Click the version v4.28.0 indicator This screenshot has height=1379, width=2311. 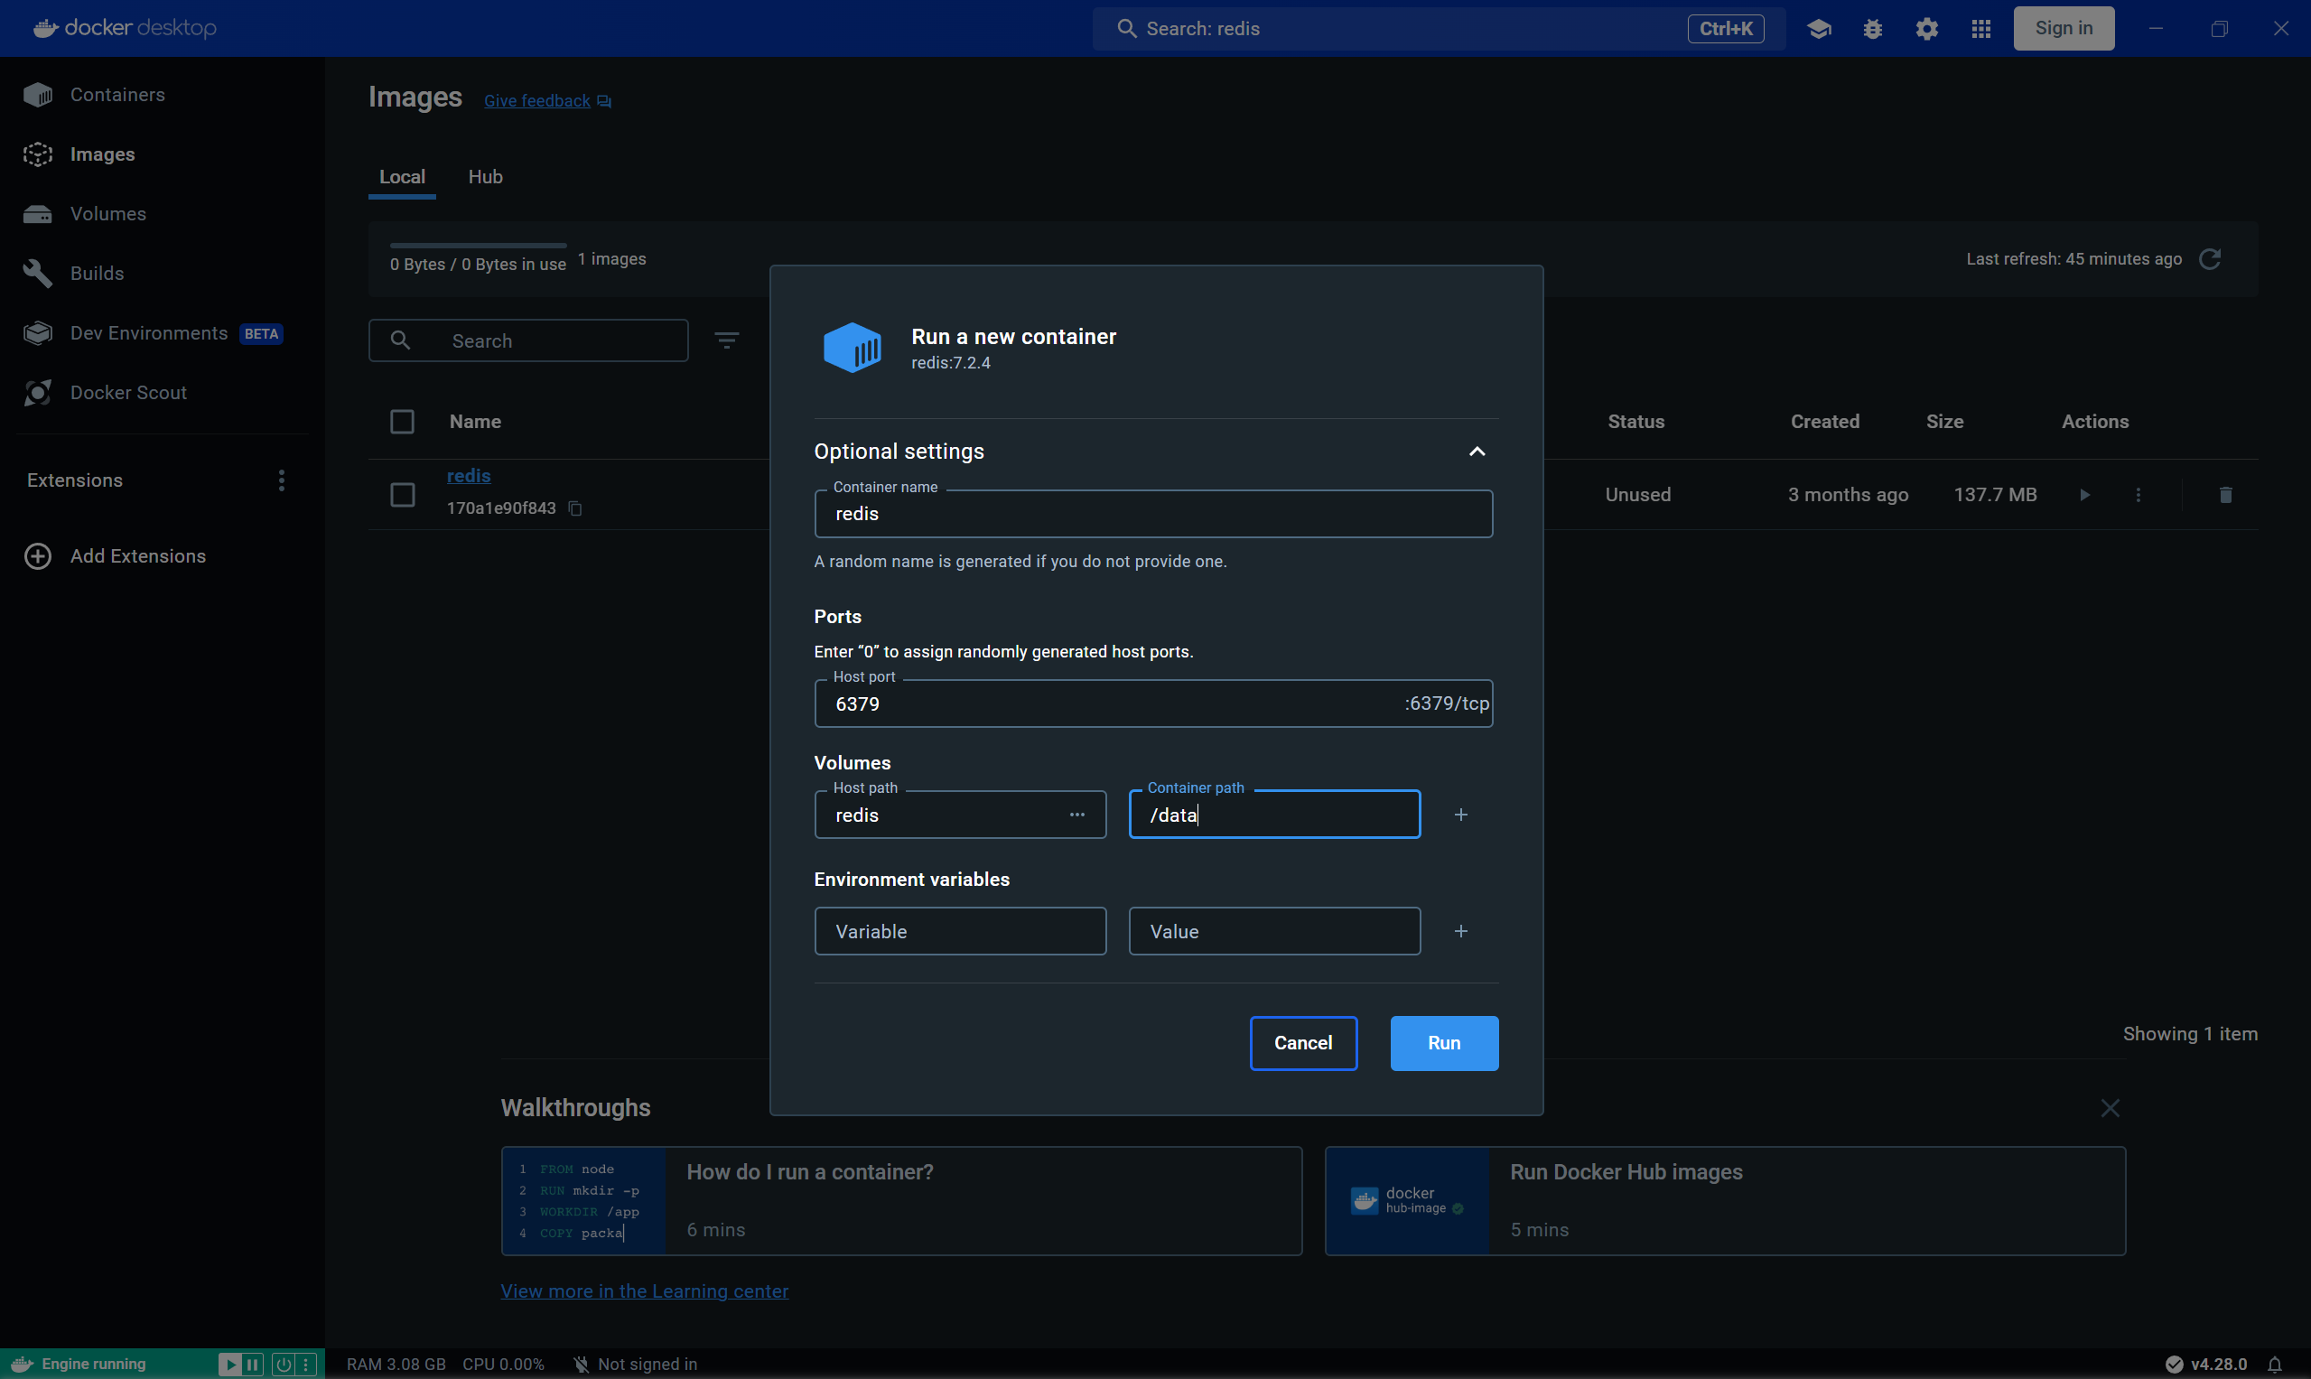(2207, 1365)
